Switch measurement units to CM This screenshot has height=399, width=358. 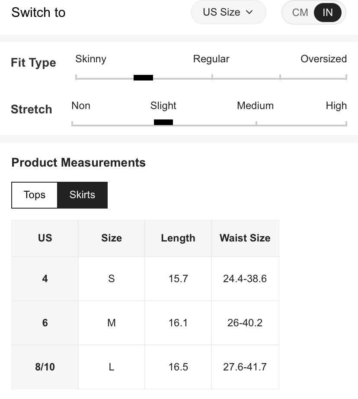300,13
